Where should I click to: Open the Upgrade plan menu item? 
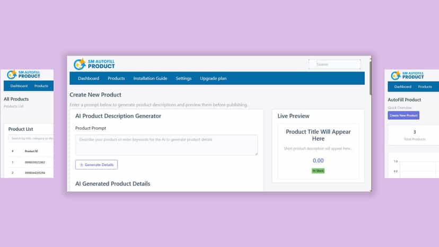click(213, 78)
